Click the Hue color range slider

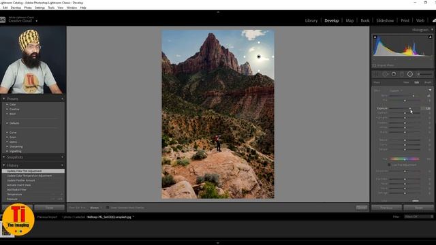(405, 159)
